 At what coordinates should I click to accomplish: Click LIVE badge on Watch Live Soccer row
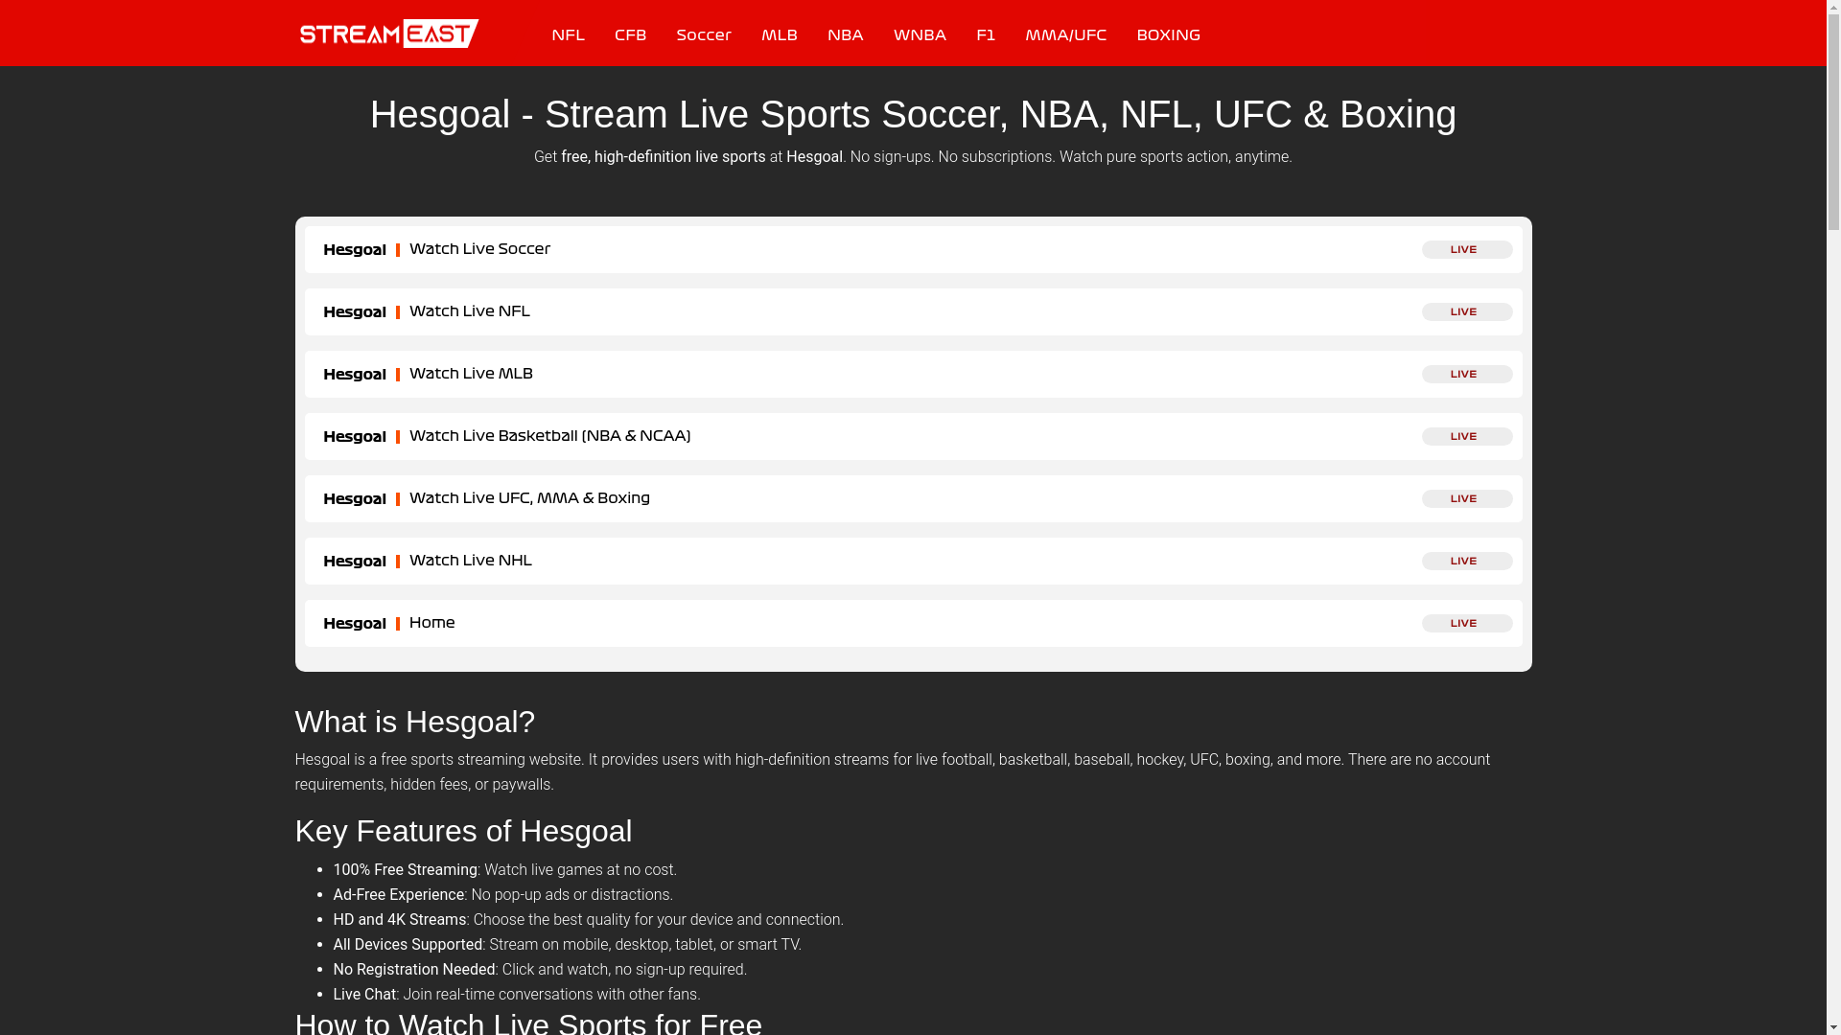(x=1467, y=249)
